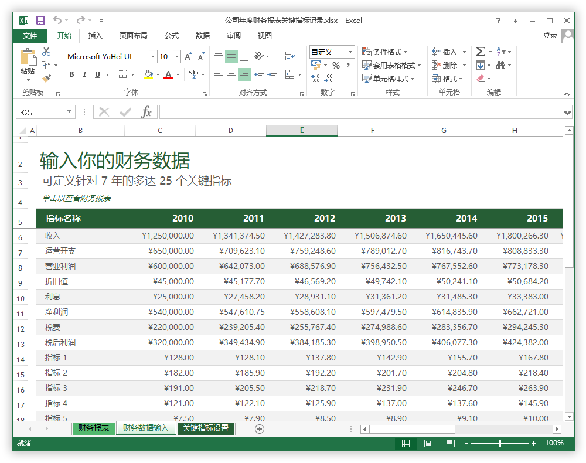Toggle italic formatting

84,74
